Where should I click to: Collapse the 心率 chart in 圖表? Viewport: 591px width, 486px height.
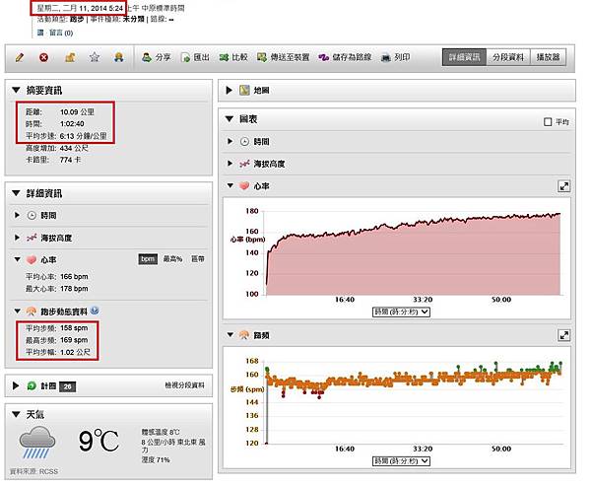pyautogui.click(x=230, y=185)
